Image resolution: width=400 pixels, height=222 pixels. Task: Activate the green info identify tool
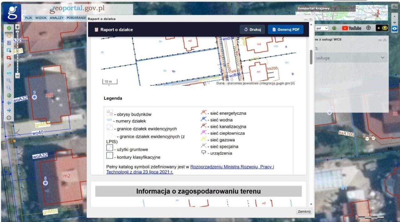(9, 28)
